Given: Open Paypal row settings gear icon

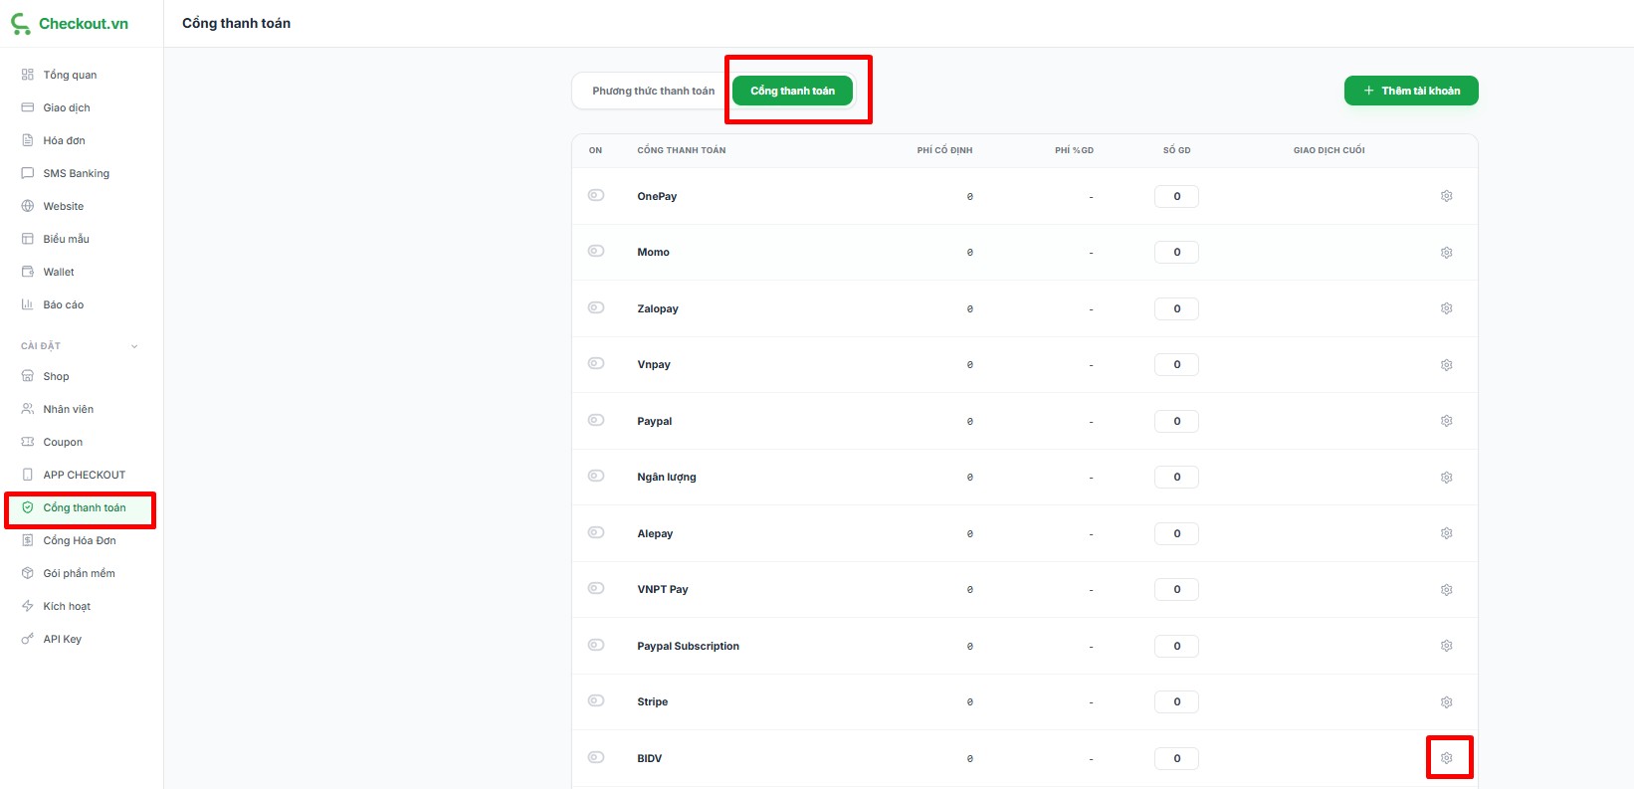Looking at the screenshot, I should coord(1446,421).
